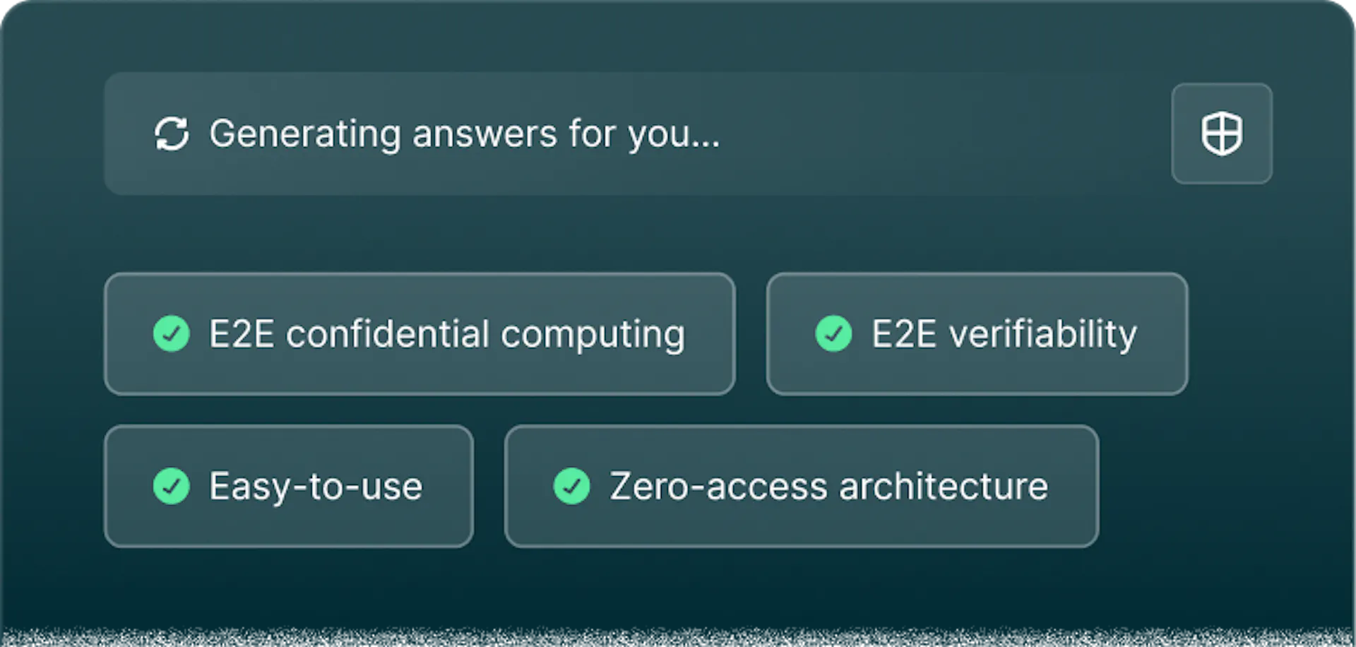Click the "Generating answers for you..." text
The width and height of the screenshot is (1356, 647).
pos(464,133)
